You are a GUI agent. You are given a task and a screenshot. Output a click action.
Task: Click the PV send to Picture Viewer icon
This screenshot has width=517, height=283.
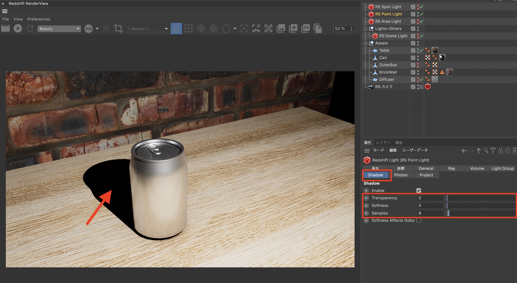[x=306, y=28]
